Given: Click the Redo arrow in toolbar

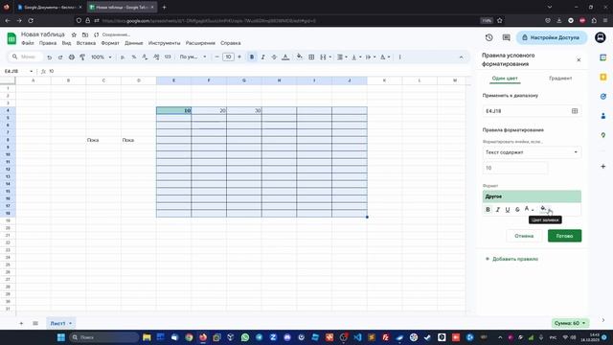Looking at the screenshot, I should pos(60,57).
